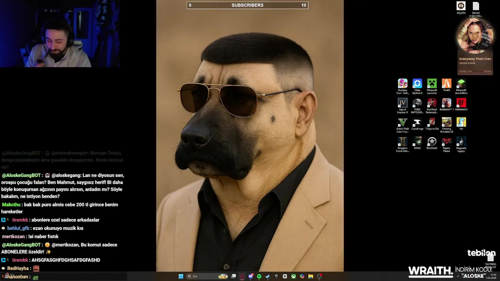Image resolution: width=500 pixels, height=281 pixels.
Task: Launch Cities Skylines II shortcut
Action: click(x=417, y=87)
